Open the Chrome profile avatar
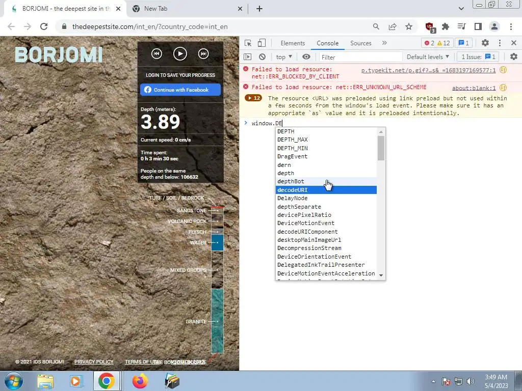This screenshot has width=522, height=391. (494, 26)
